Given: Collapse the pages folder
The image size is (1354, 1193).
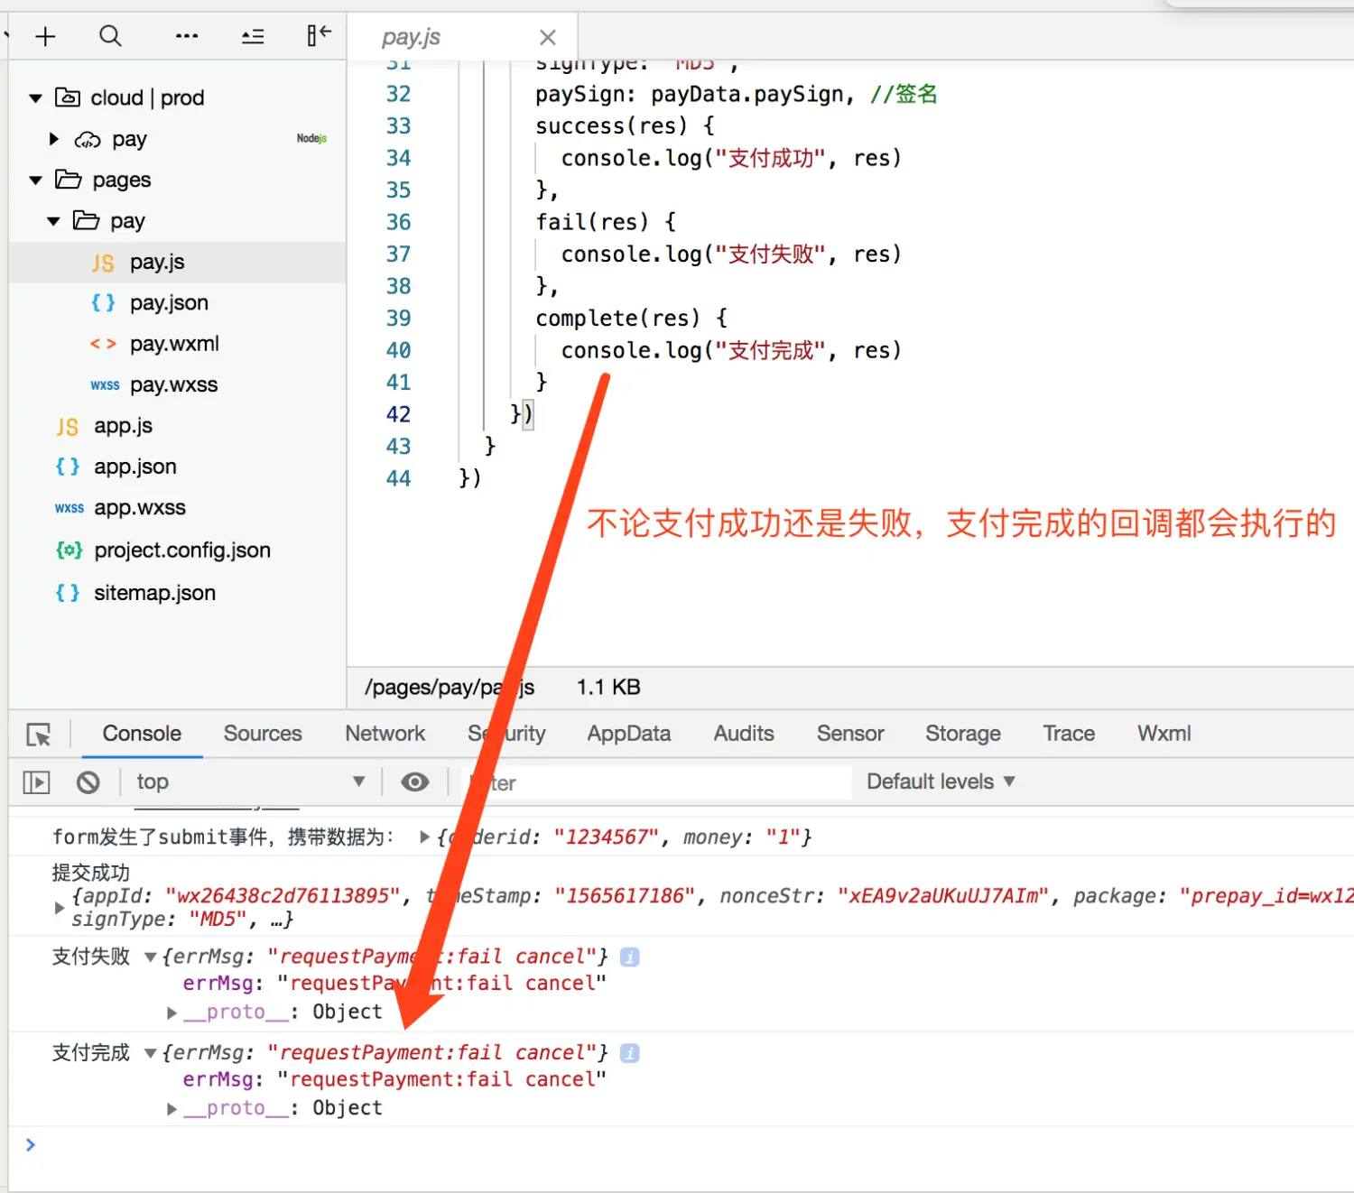Looking at the screenshot, I should pyautogui.click(x=35, y=180).
